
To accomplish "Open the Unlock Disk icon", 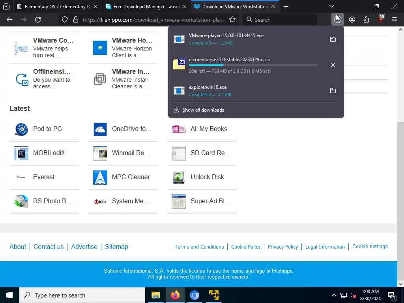I will [x=179, y=177].
